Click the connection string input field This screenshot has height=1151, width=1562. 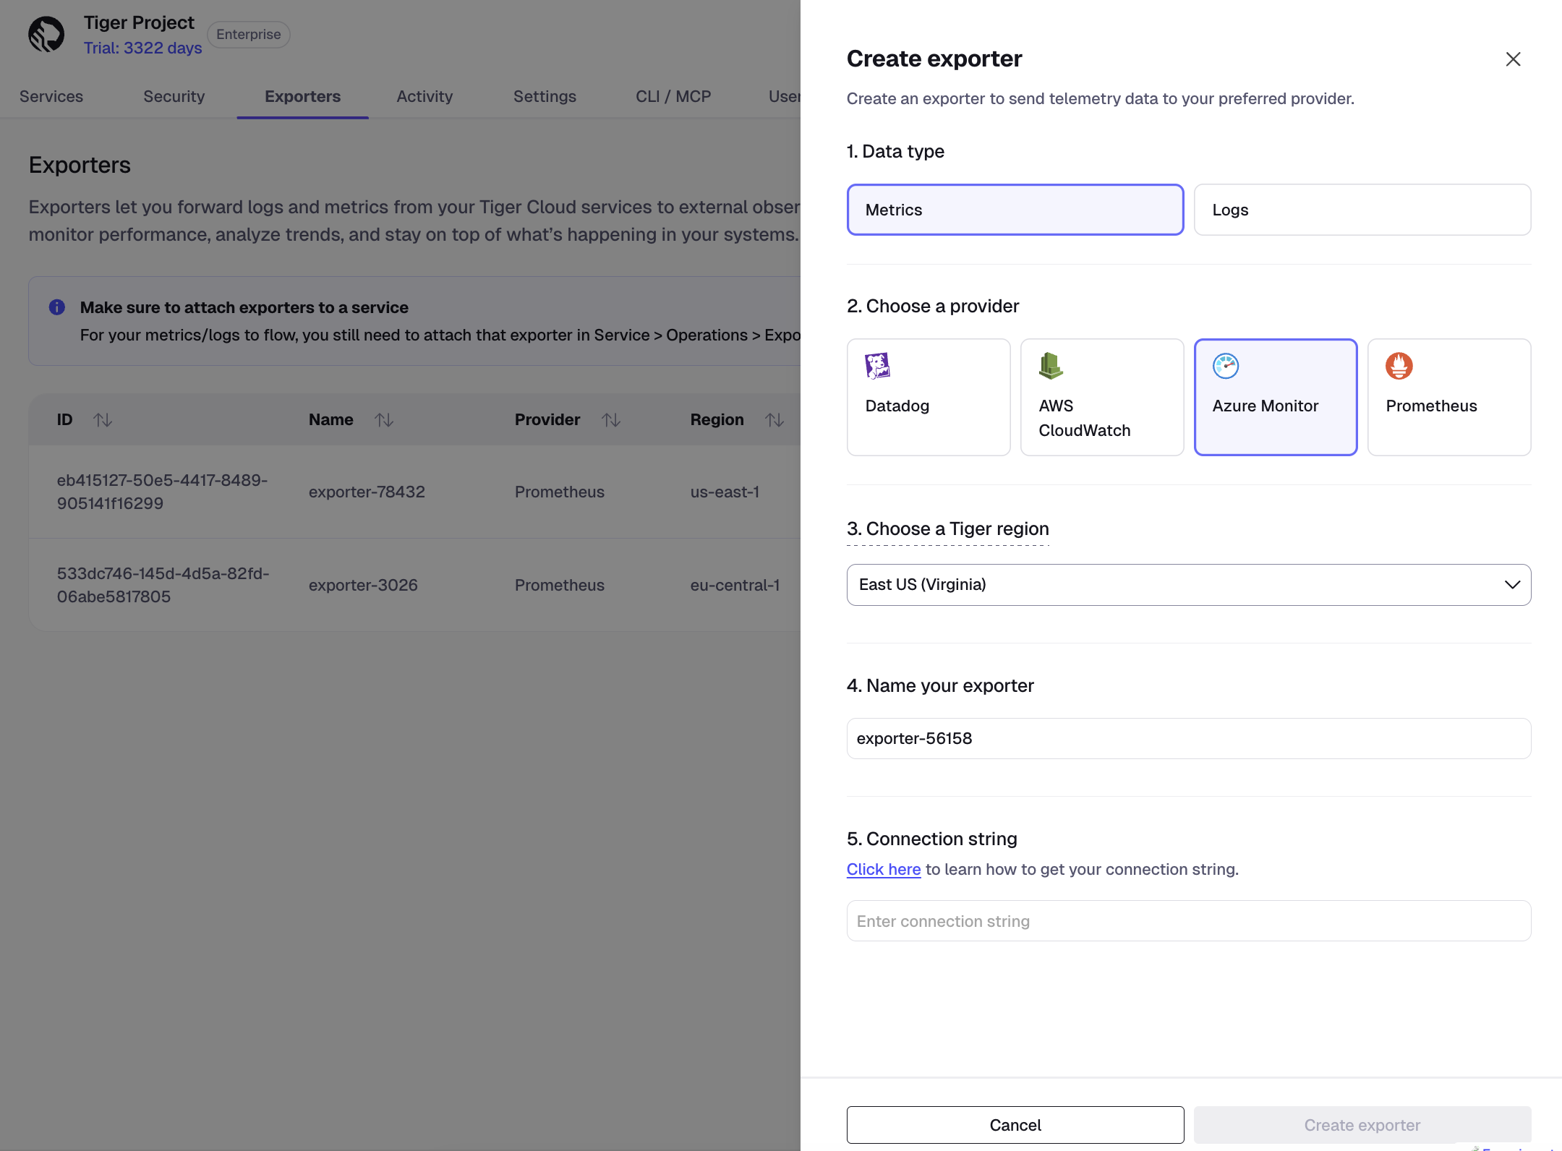tap(1188, 920)
